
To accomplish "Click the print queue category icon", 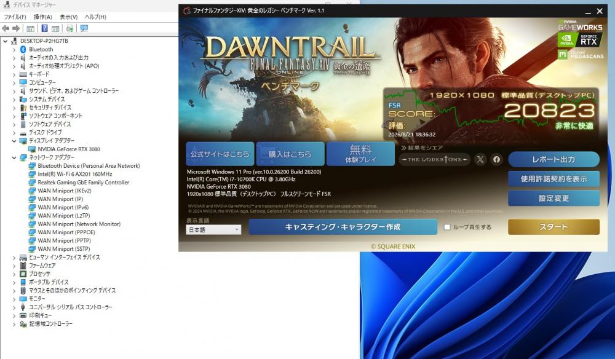I will point(23,315).
